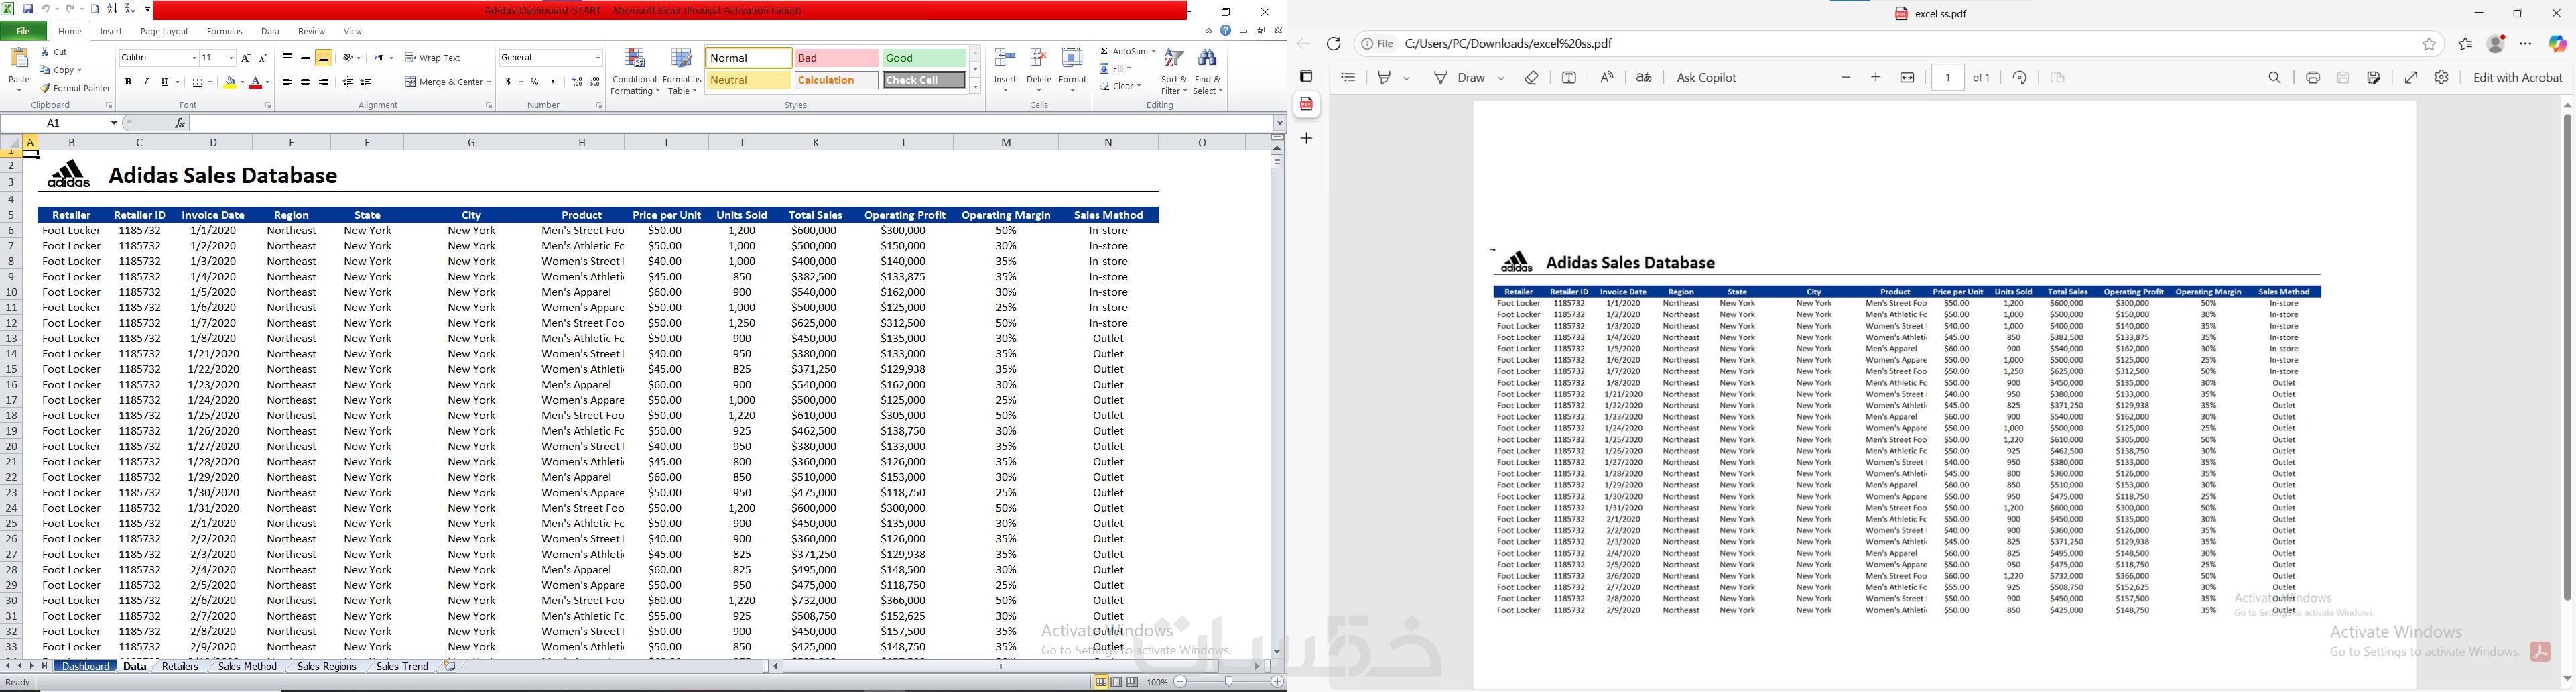Search within the PDF using the magnifier
The image size is (2576, 692).
[x=2275, y=78]
